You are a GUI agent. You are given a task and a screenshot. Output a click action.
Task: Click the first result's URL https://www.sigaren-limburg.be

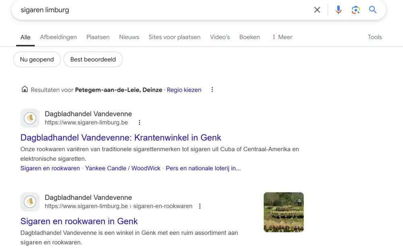coord(86,123)
